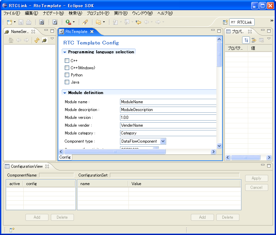Collapse Programming language selection section
This screenshot has width=276, height=235.
point(65,52)
